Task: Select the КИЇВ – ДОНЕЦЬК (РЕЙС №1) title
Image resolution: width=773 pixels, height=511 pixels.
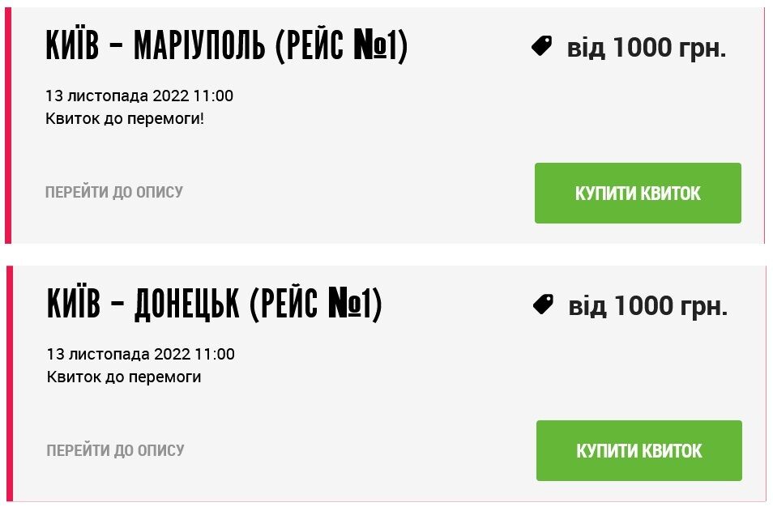Action: click(x=215, y=305)
